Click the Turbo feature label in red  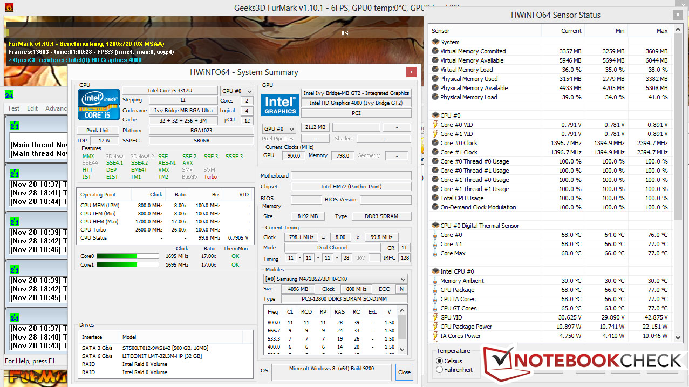click(x=210, y=177)
